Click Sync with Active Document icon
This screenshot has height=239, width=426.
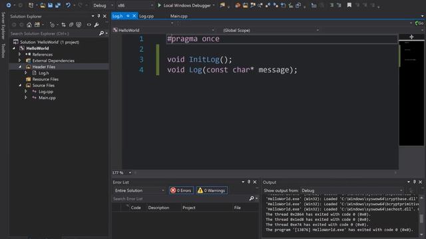coord(64,25)
